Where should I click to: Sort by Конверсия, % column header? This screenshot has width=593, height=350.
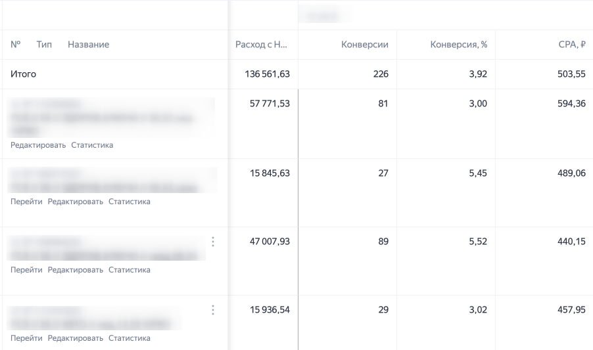tap(458, 45)
